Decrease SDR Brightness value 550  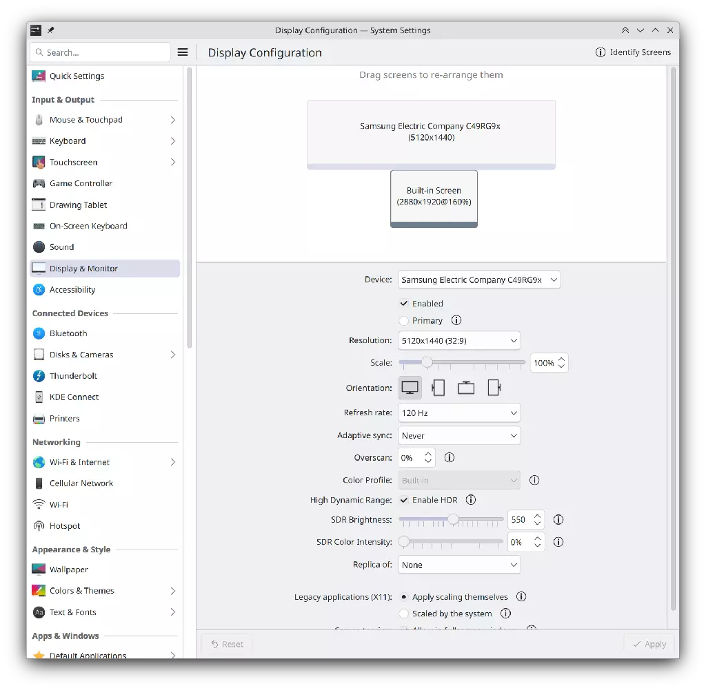point(537,523)
